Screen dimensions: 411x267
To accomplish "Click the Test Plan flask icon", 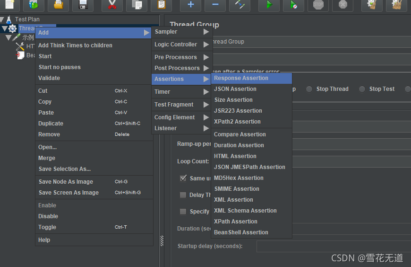I will pyautogui.click(x=9, y=19).
